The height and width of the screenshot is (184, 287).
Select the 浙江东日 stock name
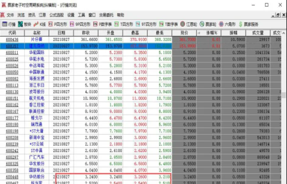pos(37,85)
